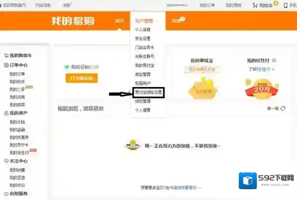This screenshot has height=200, width=297.
Task: Choose 地址管理 from the account menu
Action: click(143, 74)
